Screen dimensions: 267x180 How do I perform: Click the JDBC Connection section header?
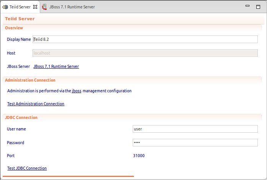[21, 117]
